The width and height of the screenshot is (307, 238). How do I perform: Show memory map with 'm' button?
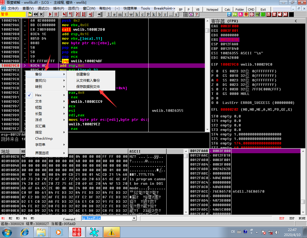[120, 14]
